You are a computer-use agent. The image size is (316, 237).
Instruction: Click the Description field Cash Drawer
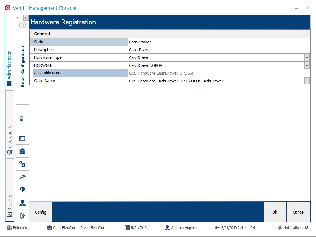click(219, 50)
